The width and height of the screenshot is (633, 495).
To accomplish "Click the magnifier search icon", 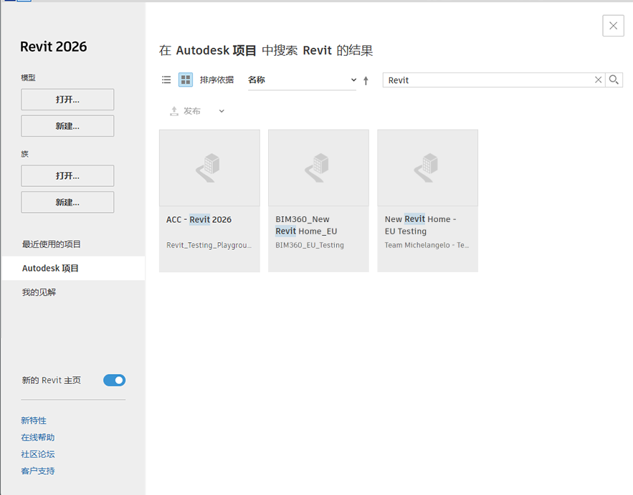I will [x=614, y=80].
